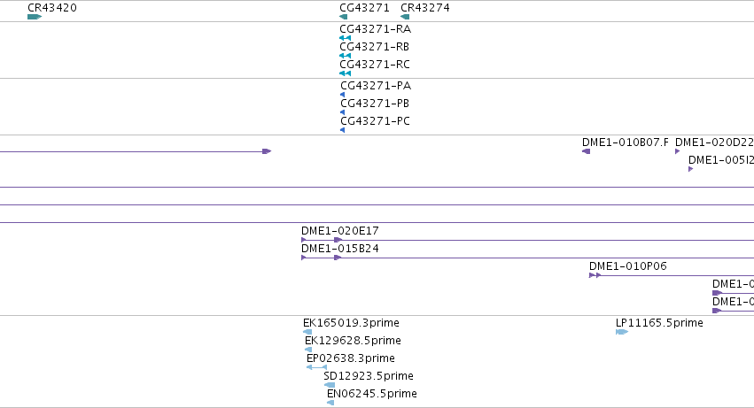Open the DME1-010B07.F label
Screen dimensions: 754x408
626,142
